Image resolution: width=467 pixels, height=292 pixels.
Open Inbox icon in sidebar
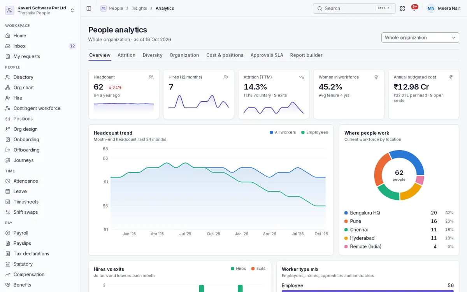coord(8,46)
